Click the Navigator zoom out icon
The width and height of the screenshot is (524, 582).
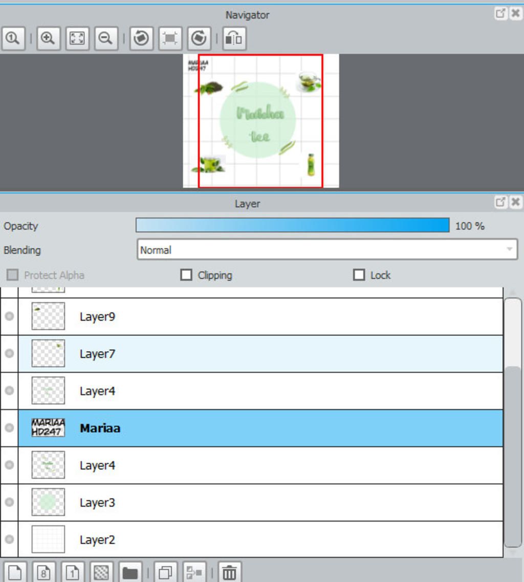[106, 38]
